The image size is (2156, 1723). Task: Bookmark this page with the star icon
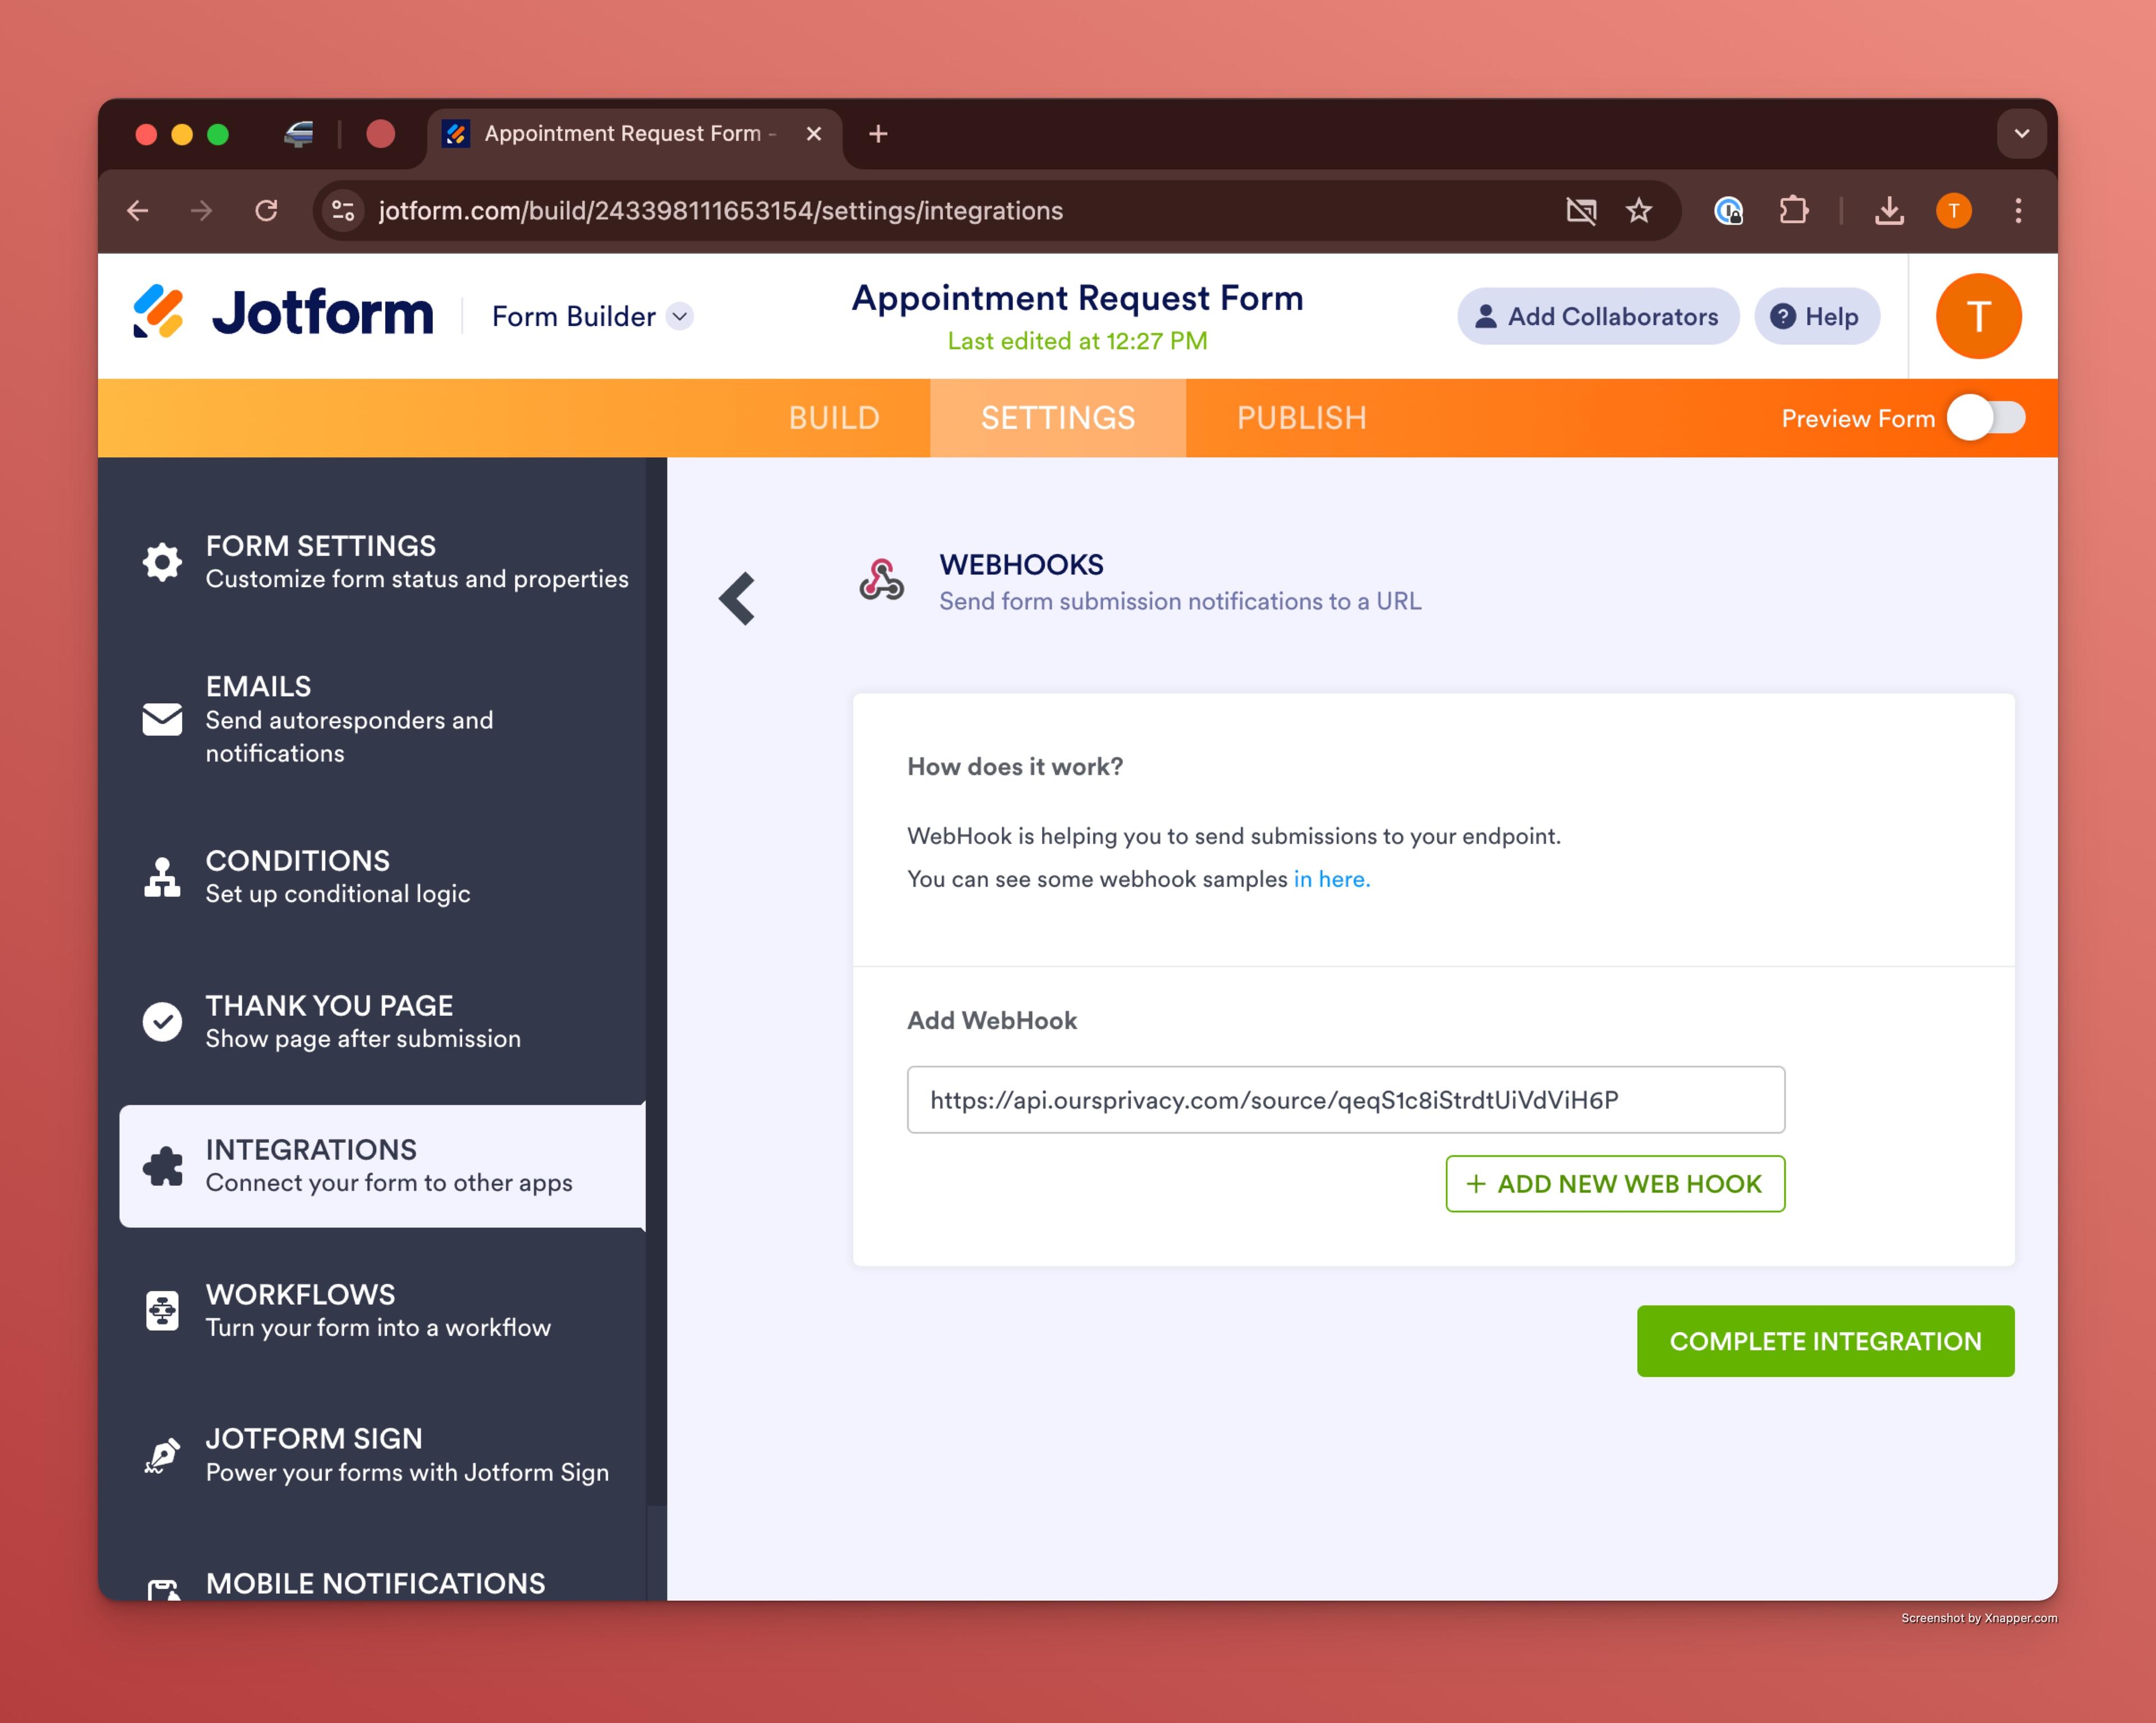coord(1639,211)
